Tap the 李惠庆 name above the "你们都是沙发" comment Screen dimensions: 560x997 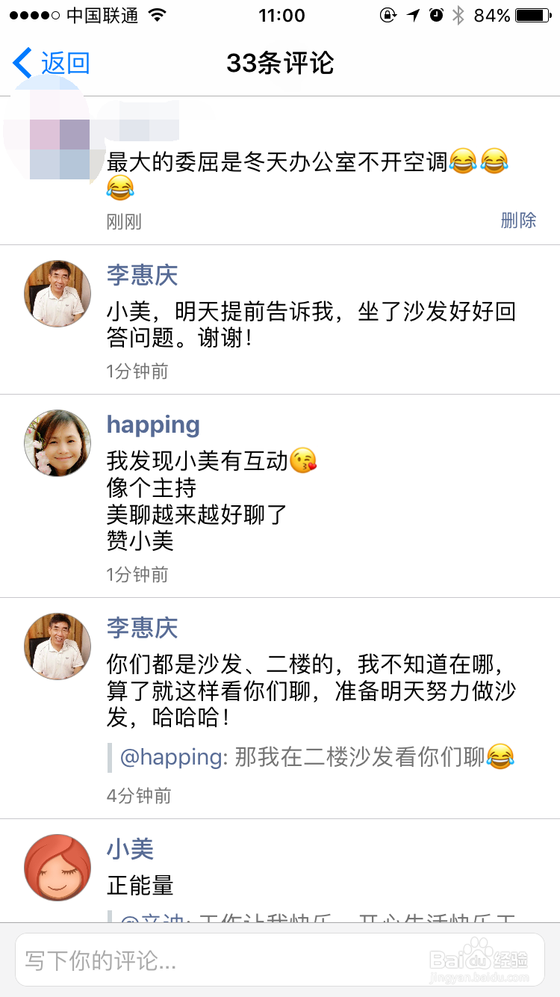(x=142, y=628)
